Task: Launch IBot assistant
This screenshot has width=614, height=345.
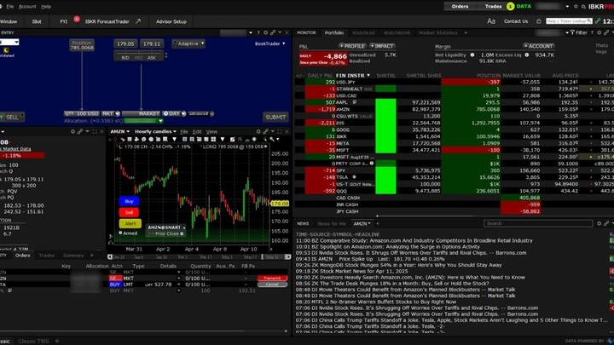Action: [37, 21]
